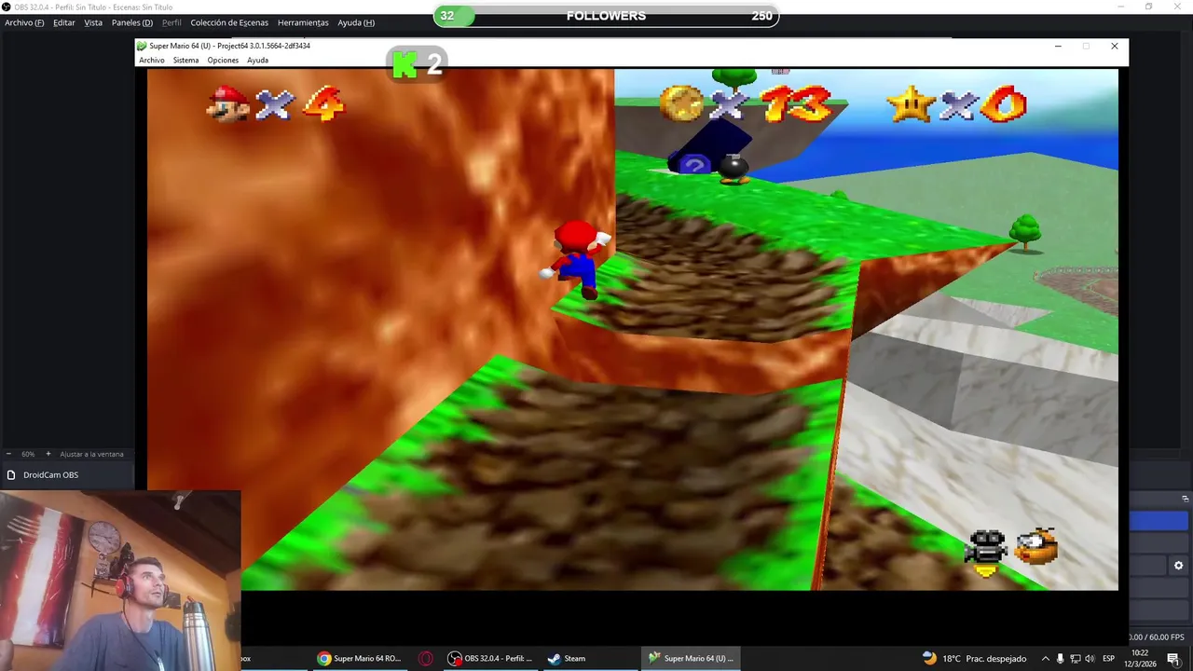Click the Mario head lives icon
The image size is (1193, 671).
pyautogui.click(x=228, y=103)
